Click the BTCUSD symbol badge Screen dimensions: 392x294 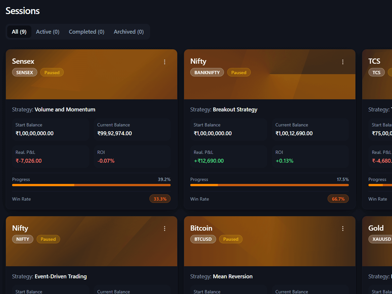click(203, 239)
